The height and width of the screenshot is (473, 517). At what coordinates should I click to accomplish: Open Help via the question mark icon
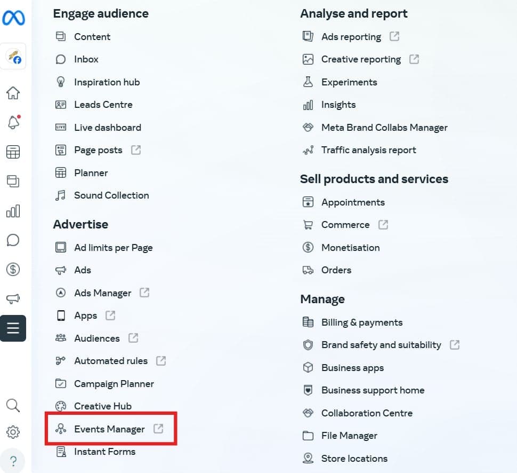point(13,459)
